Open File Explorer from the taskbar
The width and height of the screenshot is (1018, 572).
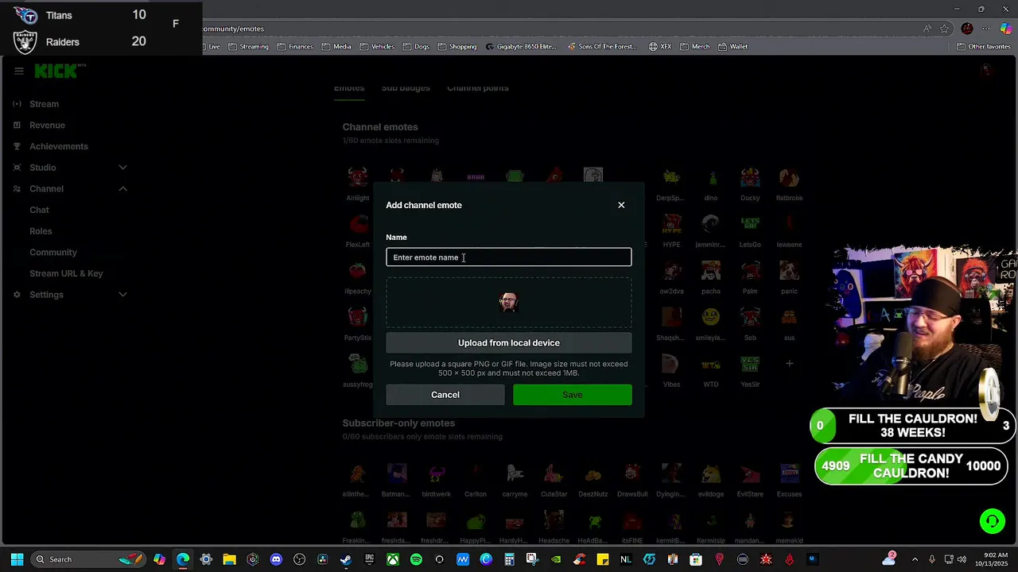click(x=229, y=559)
